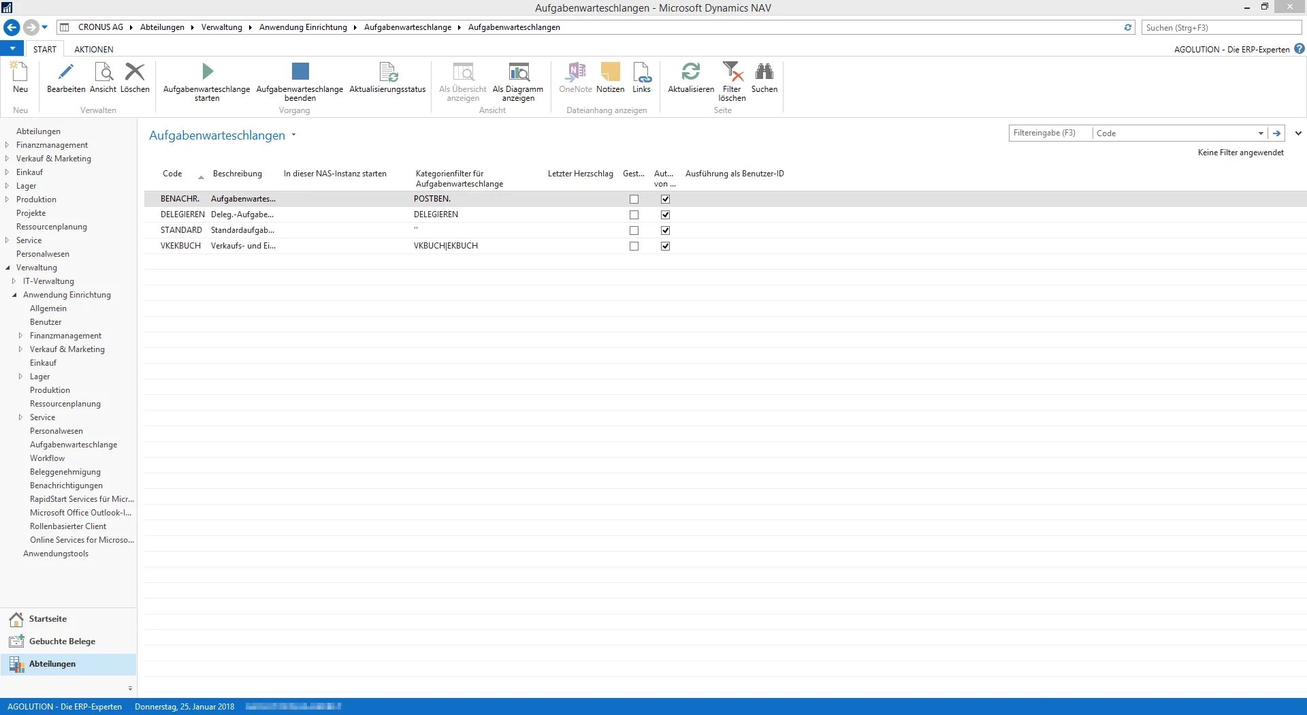Open Benachrichtigungen in the tree

point(66,486)
